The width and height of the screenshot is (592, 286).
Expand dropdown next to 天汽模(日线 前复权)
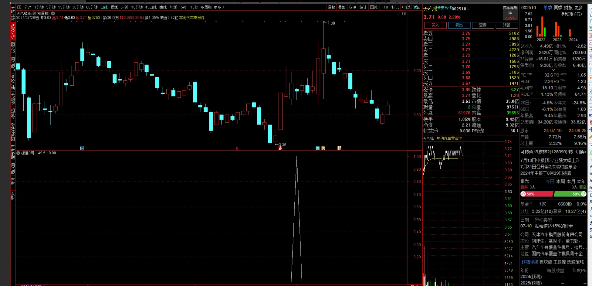53,14
